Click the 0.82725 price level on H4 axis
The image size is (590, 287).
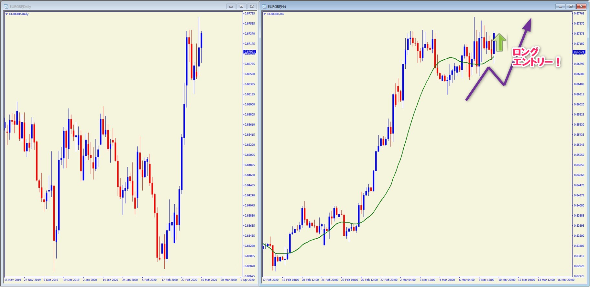pyautogui.click(x=579, y=276)
